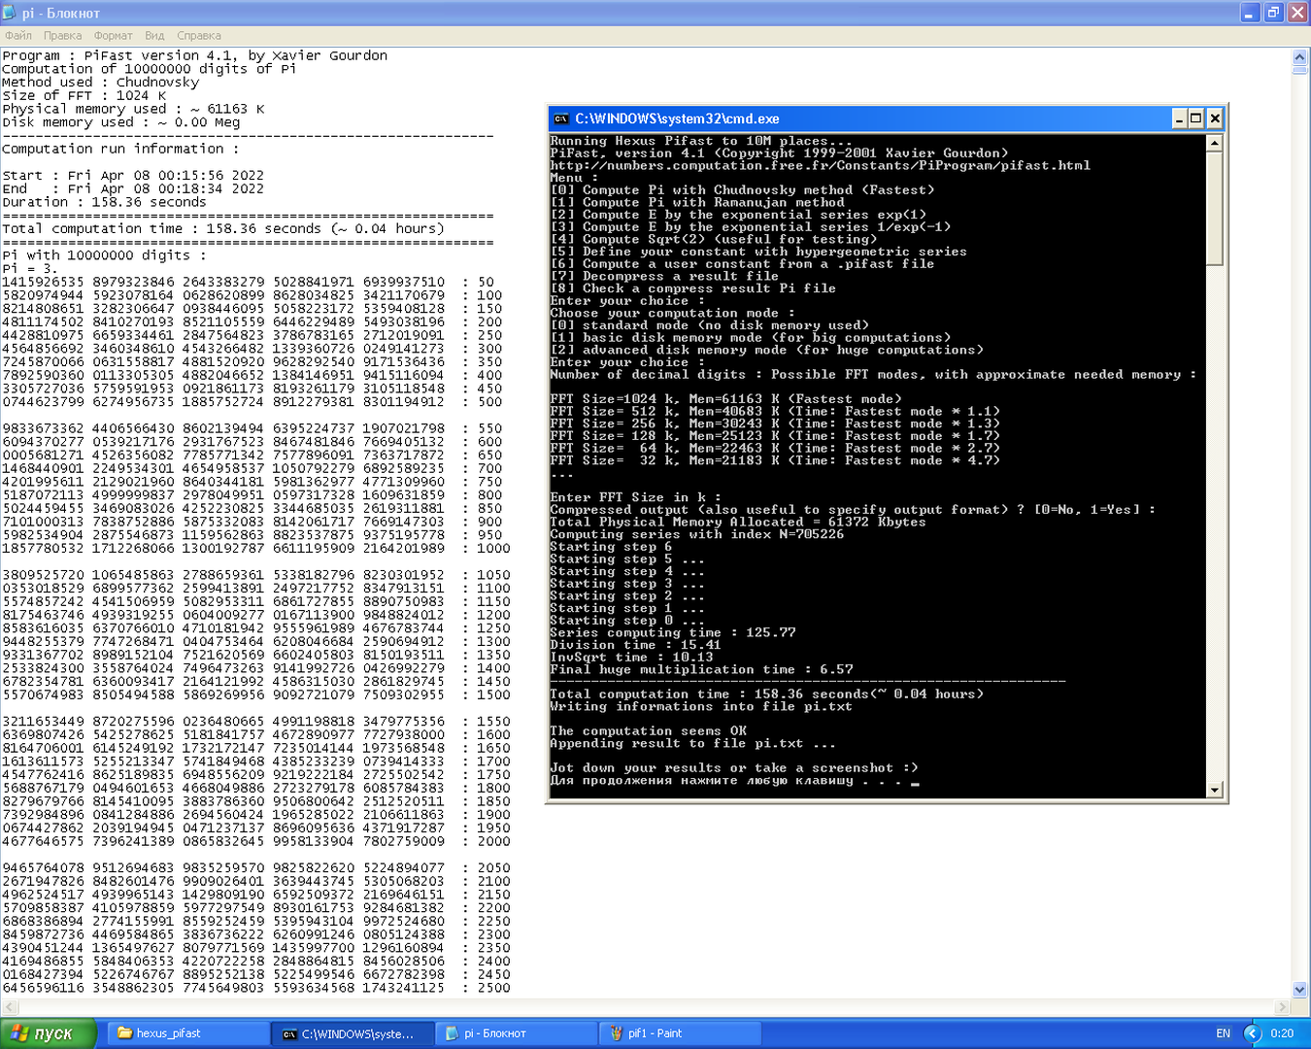Viewport: 1311px width, 1049px height.
Task: Click '[0] Compute Pi with Chudnovsky method' line
Action: tap(742, 190)
